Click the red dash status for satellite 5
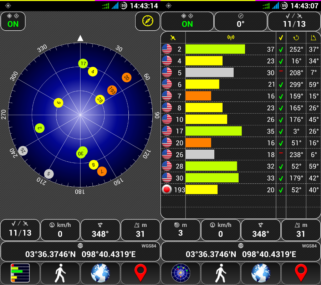 (x=281, y=71)
